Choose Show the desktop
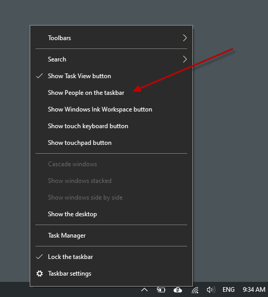268x297 pixels. click(x=111, y=214)
